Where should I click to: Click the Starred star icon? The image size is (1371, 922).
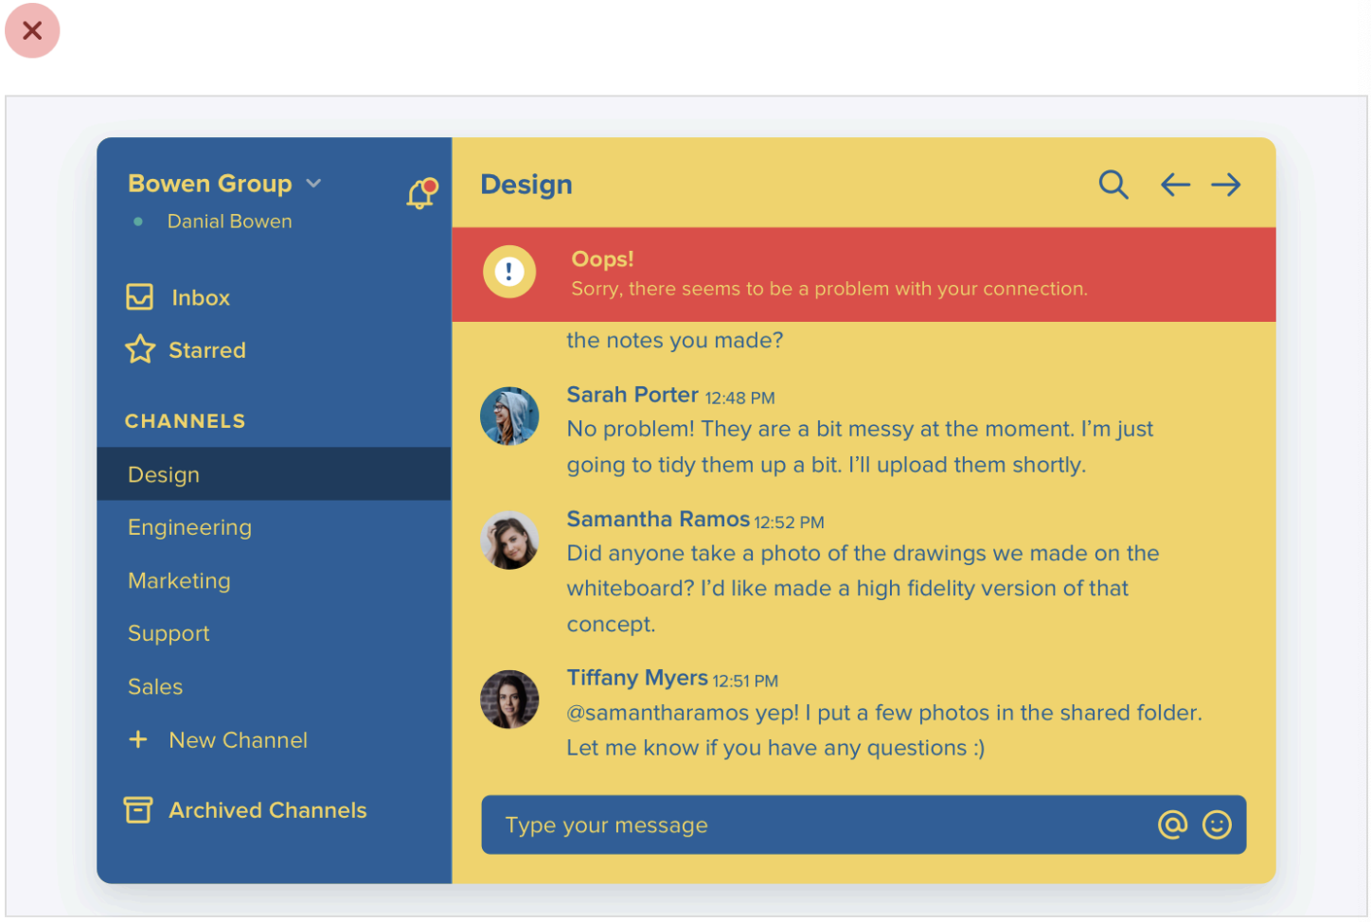140,349
